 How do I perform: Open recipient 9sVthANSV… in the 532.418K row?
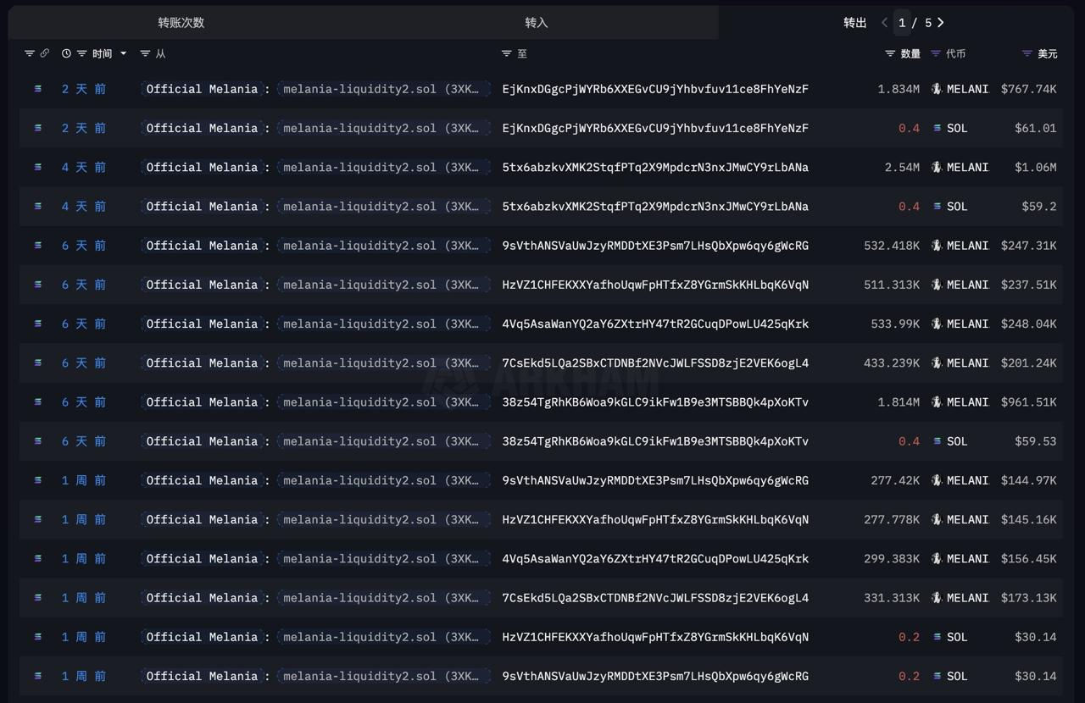[655, 246]
